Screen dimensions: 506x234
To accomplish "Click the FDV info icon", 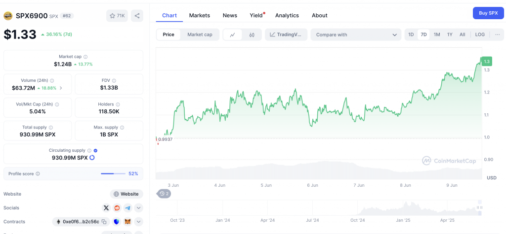I will (x=114, y=81).
